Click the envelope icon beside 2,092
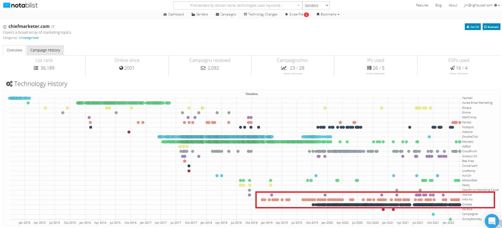This screenshot has height=228, width=502. click(203, 68)
